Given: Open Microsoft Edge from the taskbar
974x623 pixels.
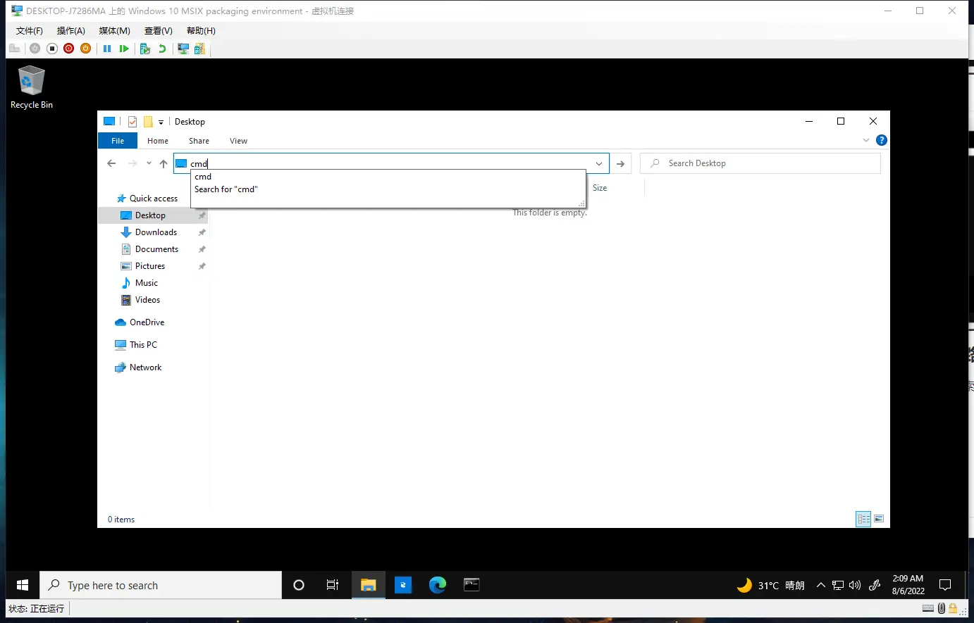Looking at the screenshot, I should (437, 585).
